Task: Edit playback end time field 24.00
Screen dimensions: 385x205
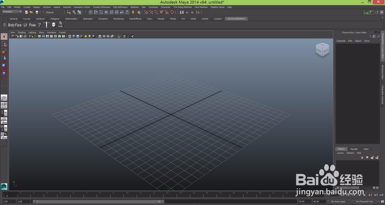Action: pyautogui.click(x=305, y=202)
